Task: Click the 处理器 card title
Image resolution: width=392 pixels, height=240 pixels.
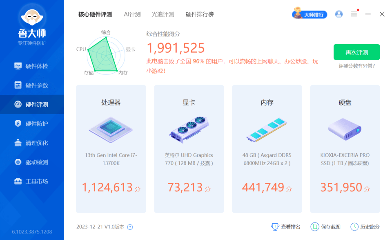Action: tap(111, 102)
